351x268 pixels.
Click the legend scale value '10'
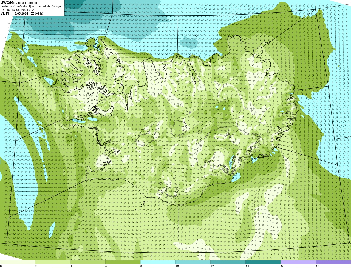click(x=177, y=266)
